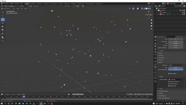This screenshot has width=186, height=105.
Task: Activate the Transform tool
Action: coord(3,30)
